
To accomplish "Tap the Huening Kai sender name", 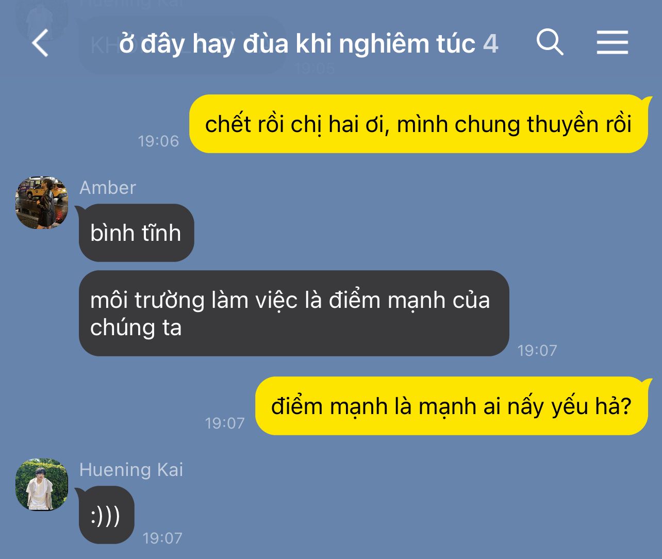I will (x=131, y=470).
